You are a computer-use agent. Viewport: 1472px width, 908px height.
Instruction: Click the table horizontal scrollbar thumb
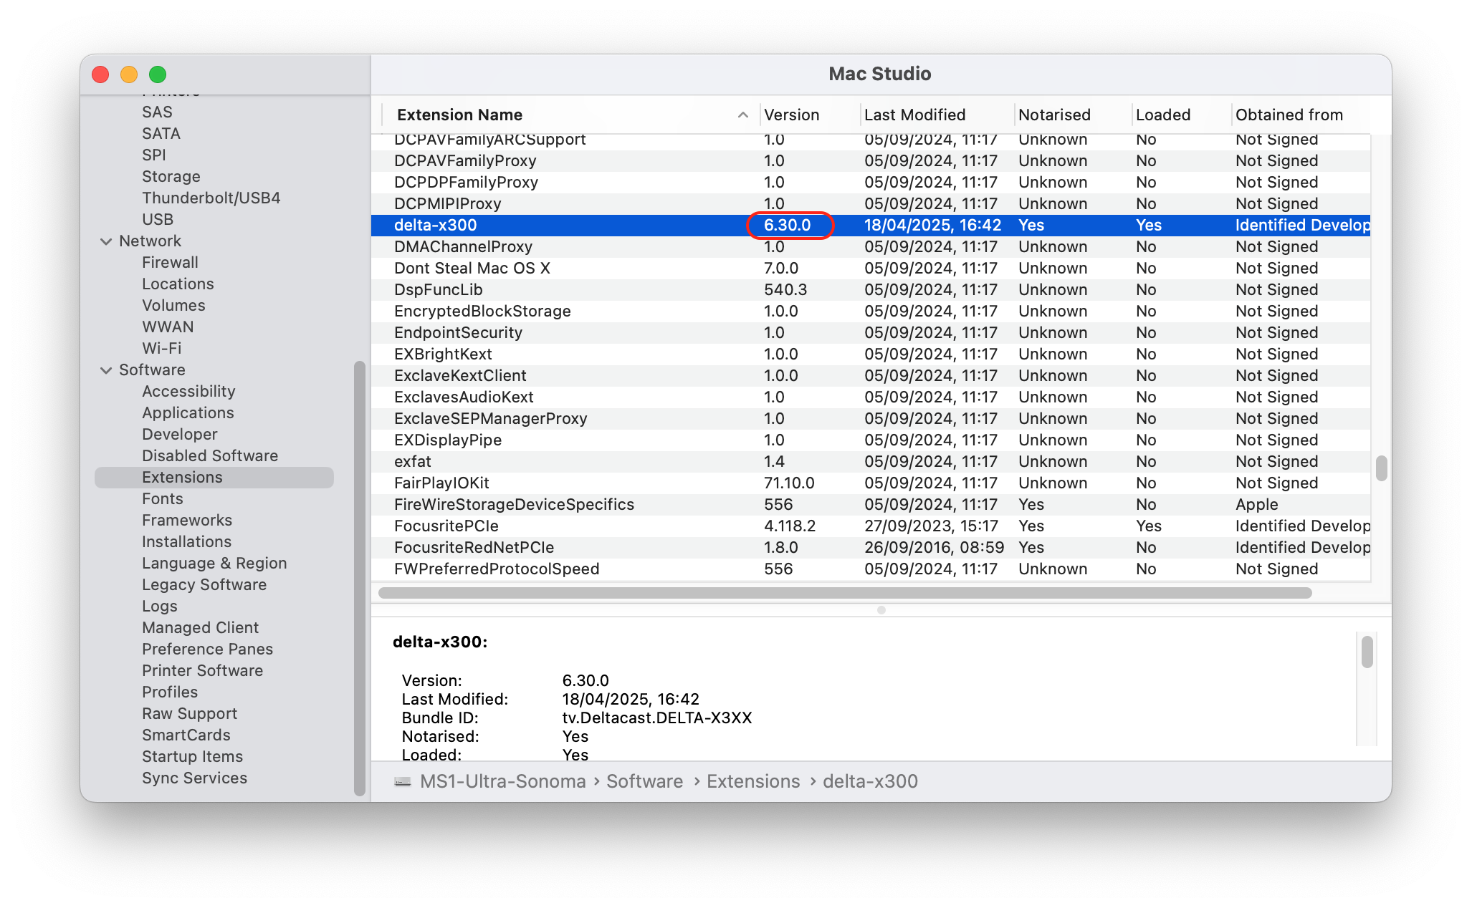(845, 593)
